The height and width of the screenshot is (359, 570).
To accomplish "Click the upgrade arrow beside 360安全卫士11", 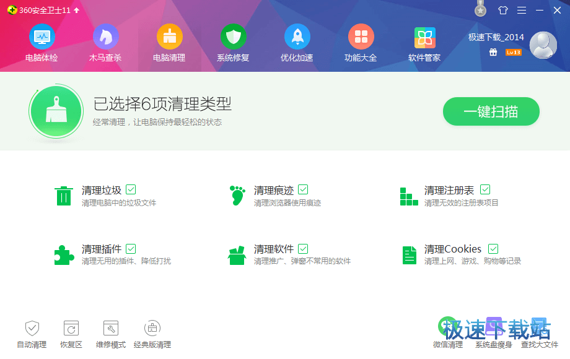I will coord(76,10).
